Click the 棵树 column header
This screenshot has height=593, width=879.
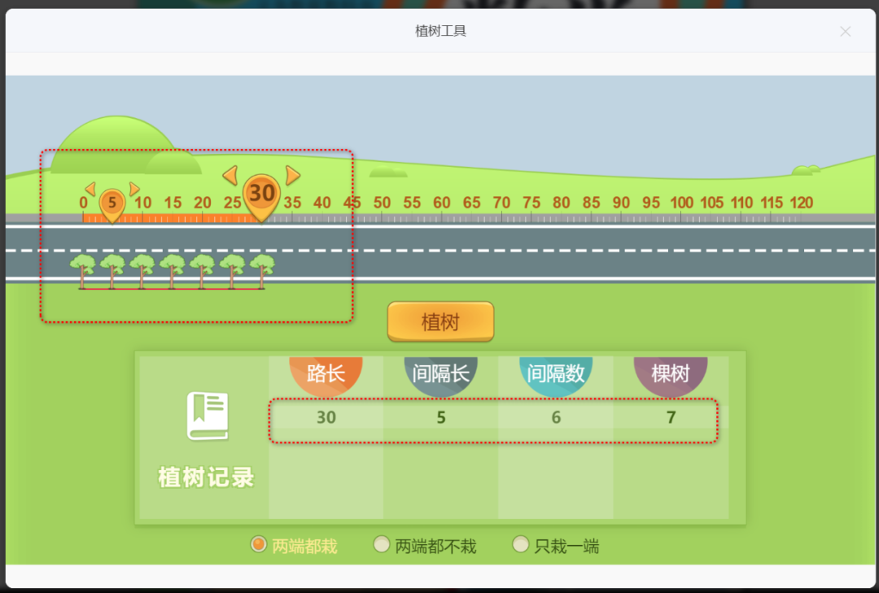tap(670, 373)
